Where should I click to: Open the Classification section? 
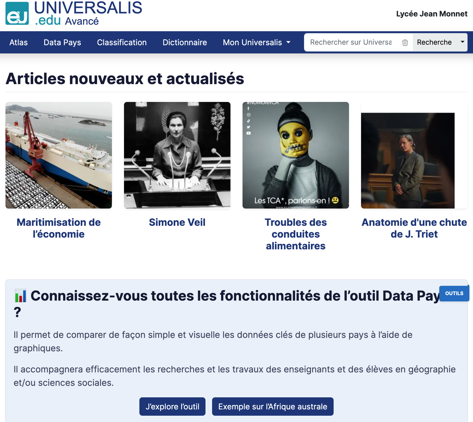pos(122,42)
